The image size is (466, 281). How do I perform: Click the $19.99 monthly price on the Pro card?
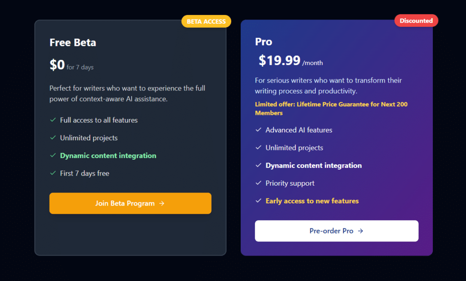(280, 60)
